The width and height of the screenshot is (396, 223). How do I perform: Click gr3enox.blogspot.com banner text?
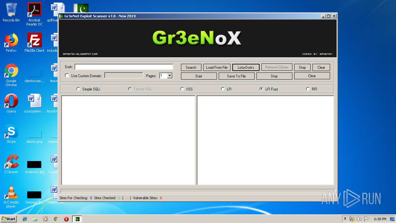coord(80,54)
